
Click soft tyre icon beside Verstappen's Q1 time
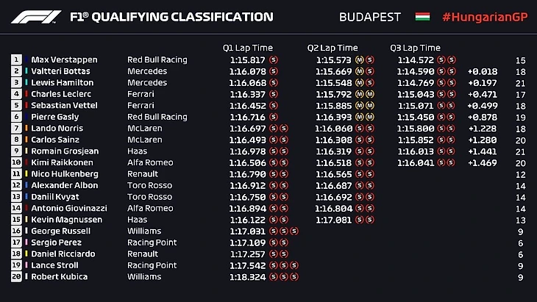point(274,60)
